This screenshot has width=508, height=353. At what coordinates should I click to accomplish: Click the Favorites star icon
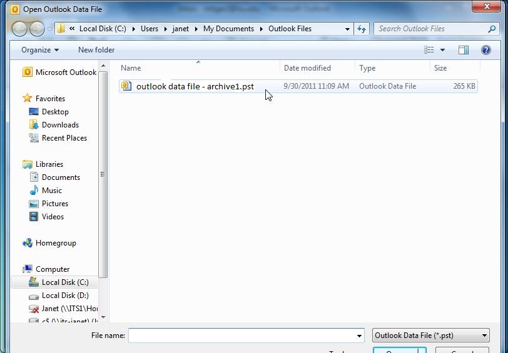click(28, 97)
